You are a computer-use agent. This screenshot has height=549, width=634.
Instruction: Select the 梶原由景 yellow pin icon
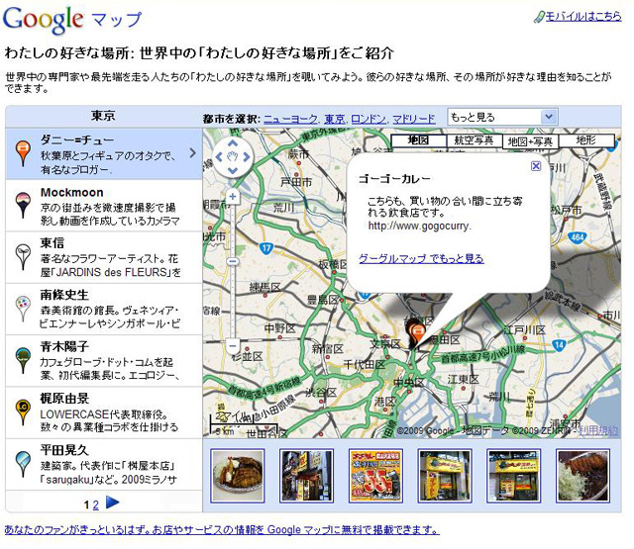23,412
